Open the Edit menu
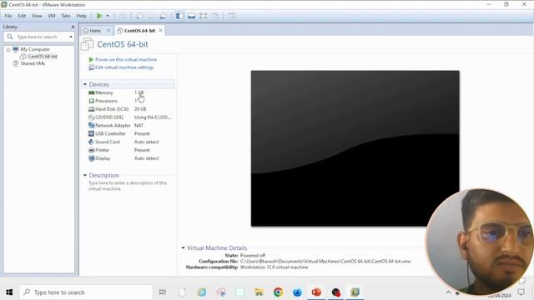 click(x=22, y=16)
